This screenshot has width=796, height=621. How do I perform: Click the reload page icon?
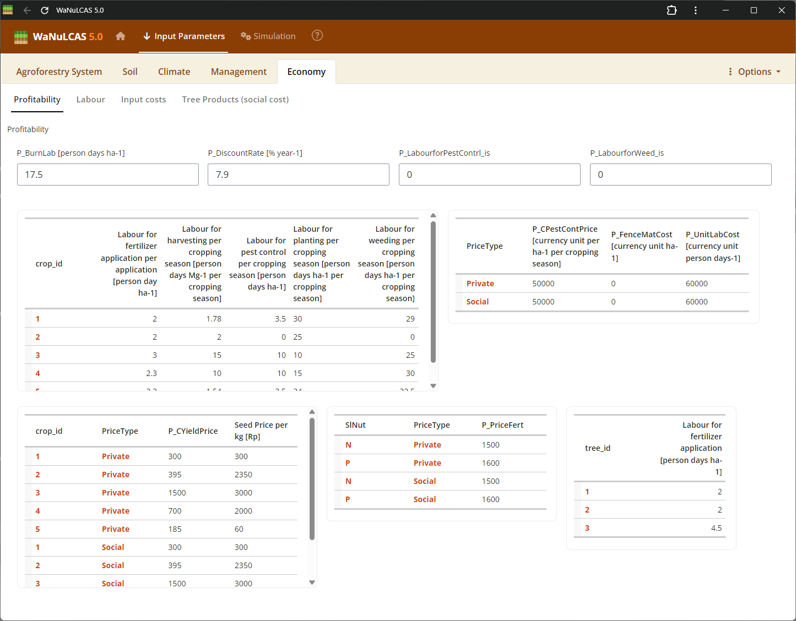click(x=45, y=10)
